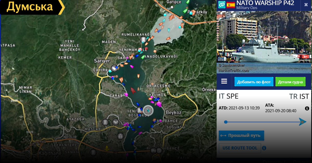The height and width of the screenshot is (163, 312).
Task: Click the info icon next to ATA time
Action: (x=307, y=108)
